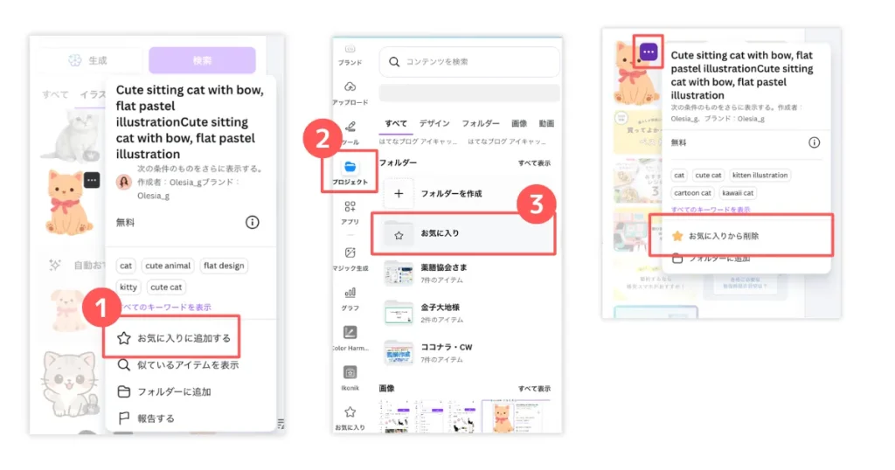Open the アプリ grid icon
The height and width of the screenshot is (470, 895).
[x=350, y=207]
